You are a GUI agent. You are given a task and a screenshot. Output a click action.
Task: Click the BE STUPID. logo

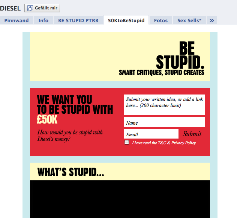(x=181, y=55)
